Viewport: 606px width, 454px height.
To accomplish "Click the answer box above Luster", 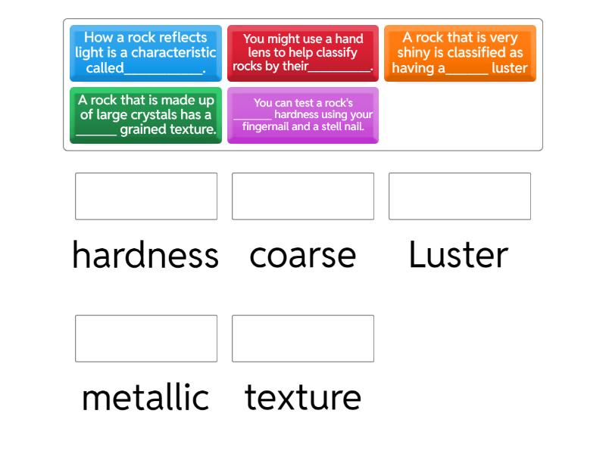I will [x=460, y=196].
